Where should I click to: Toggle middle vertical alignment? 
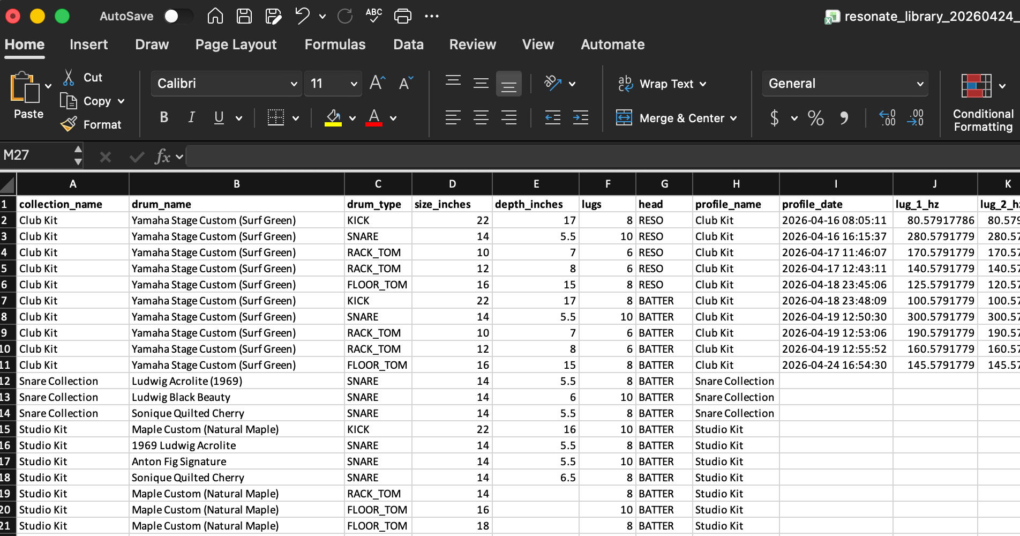click(481, 83)
